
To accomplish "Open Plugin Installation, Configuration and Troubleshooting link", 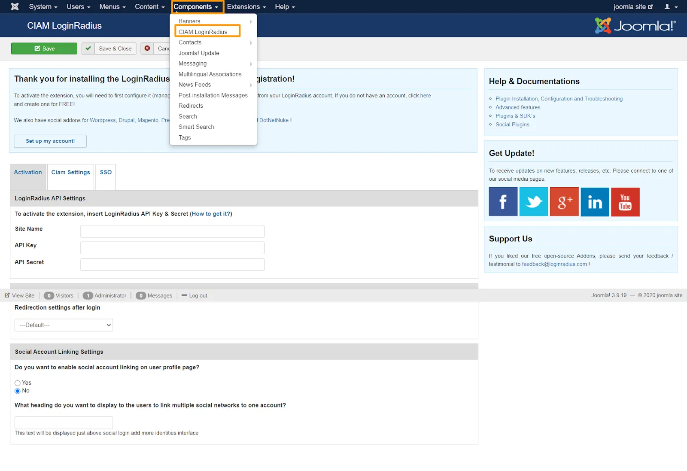I will 559,99.
